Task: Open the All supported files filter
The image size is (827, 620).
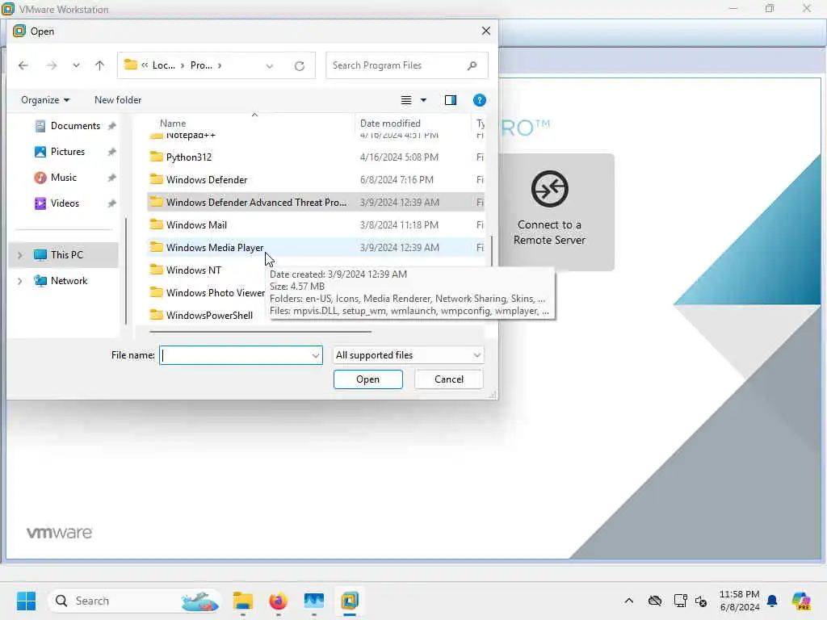Action: pos(408,355)
